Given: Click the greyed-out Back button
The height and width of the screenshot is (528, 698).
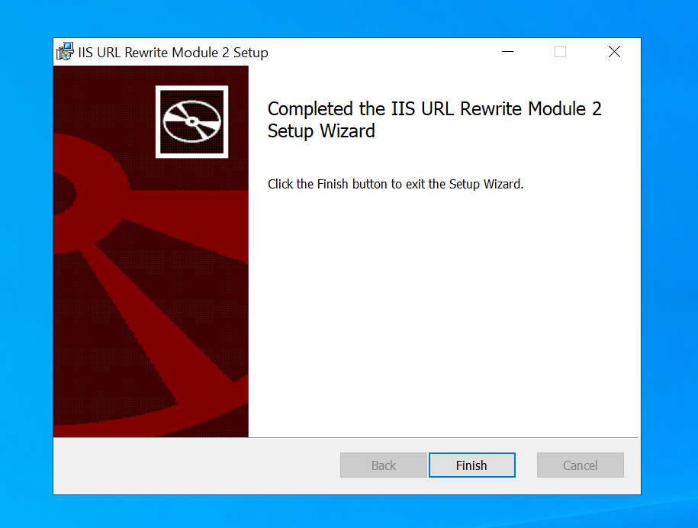Looking at the screenshot, I should click(383, 465).
